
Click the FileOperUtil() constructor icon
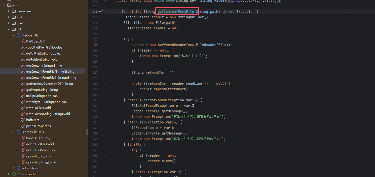point(23,41)
